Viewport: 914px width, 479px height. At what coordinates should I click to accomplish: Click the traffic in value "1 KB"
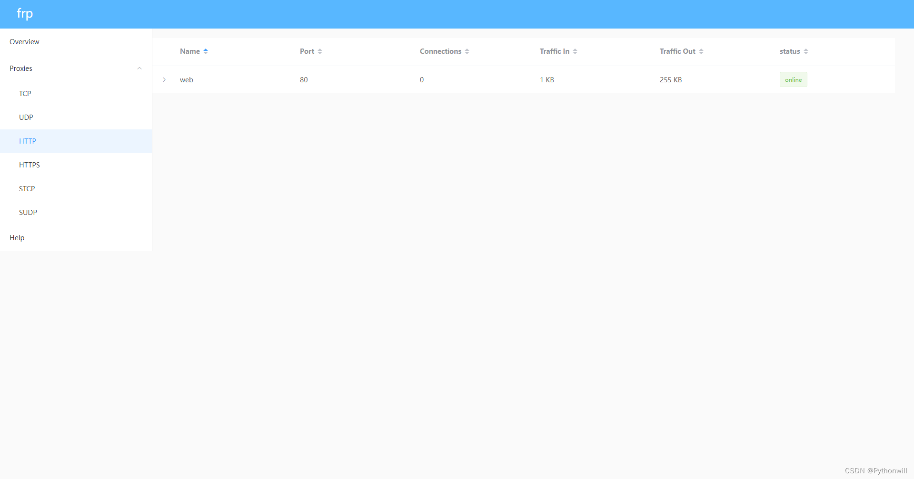(x=547, y=80)
